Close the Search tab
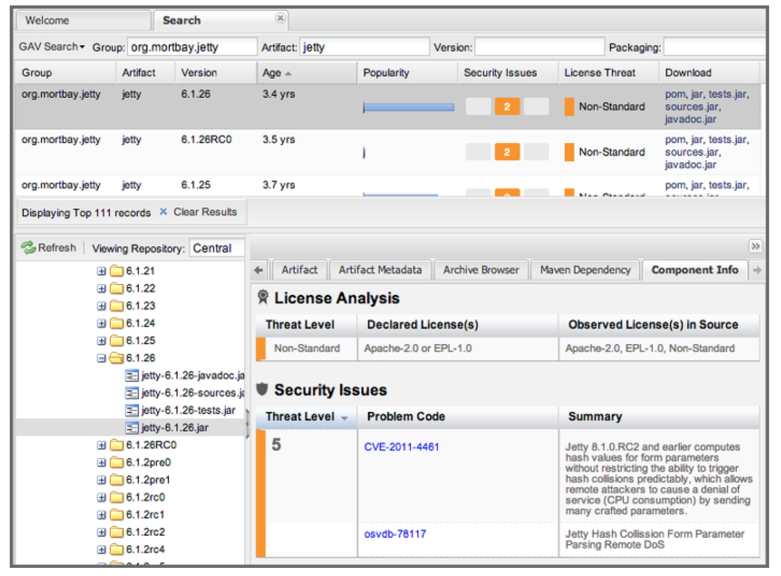 (x=280, y=18)
